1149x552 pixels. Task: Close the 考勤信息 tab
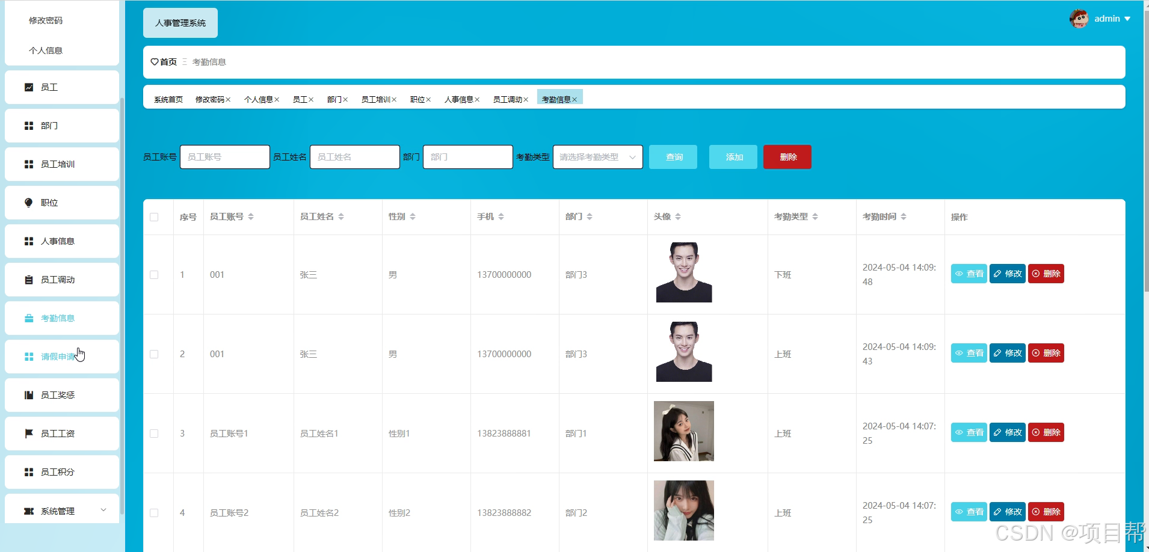(x=574, y=100)
